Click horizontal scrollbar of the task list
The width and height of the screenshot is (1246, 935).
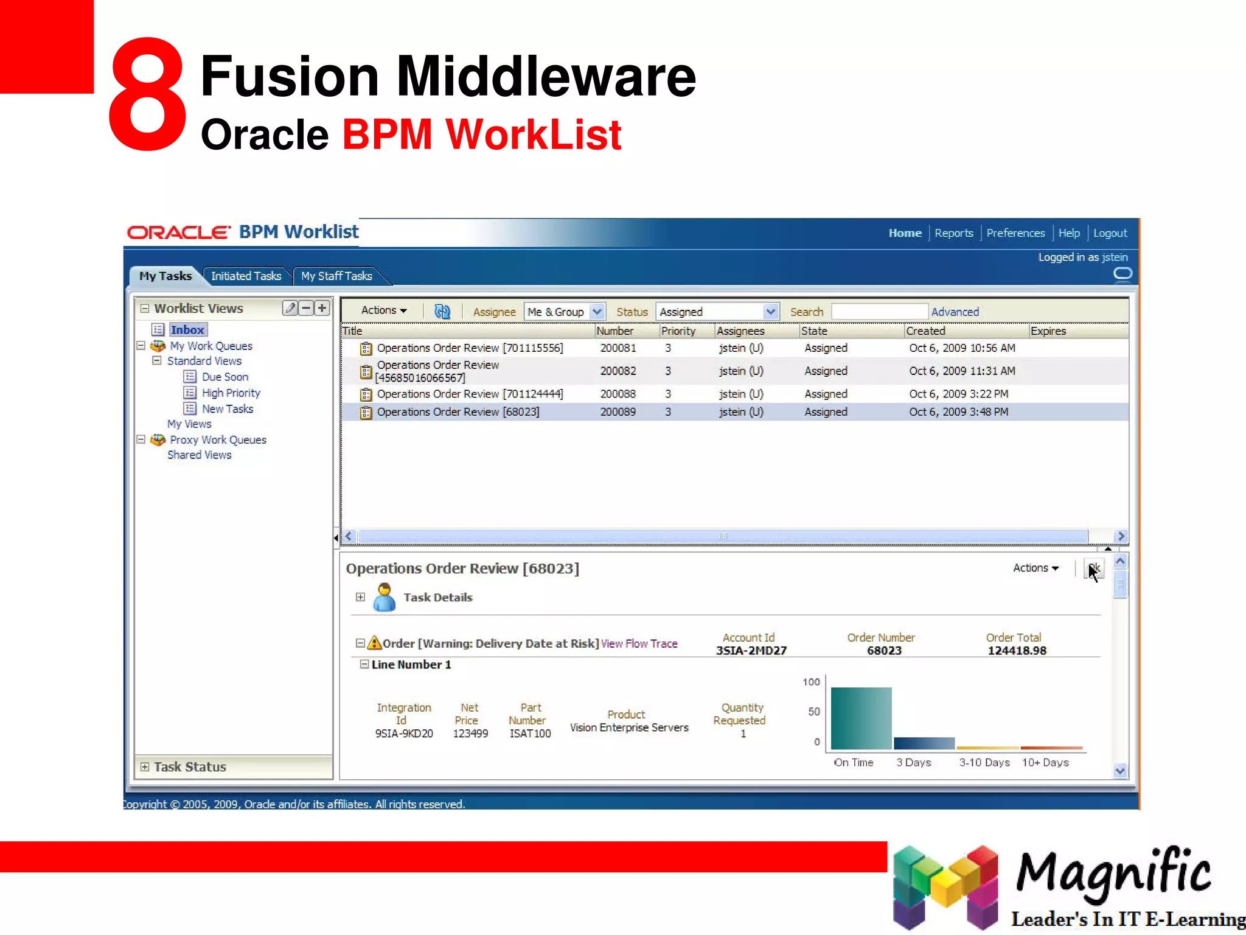pos(723,536)
